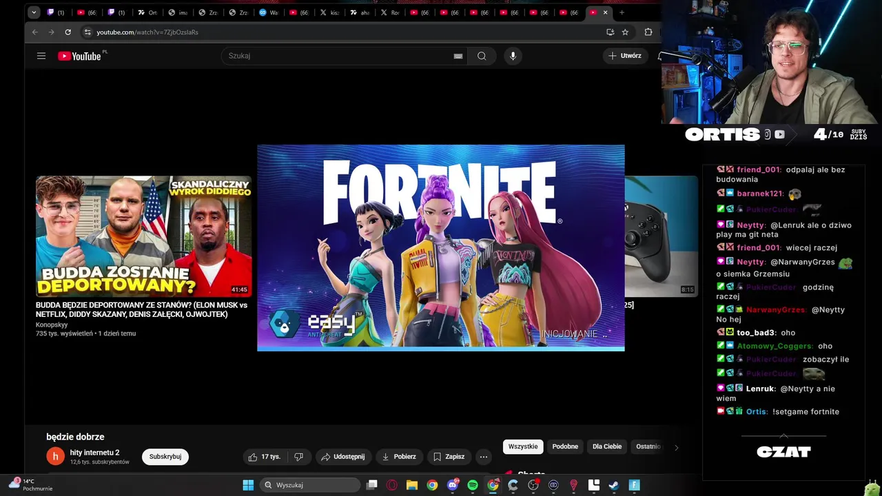This screenshot has width=882, height=496.
Task: Select the Dla Ciebie filter chip
Action: 607,446
